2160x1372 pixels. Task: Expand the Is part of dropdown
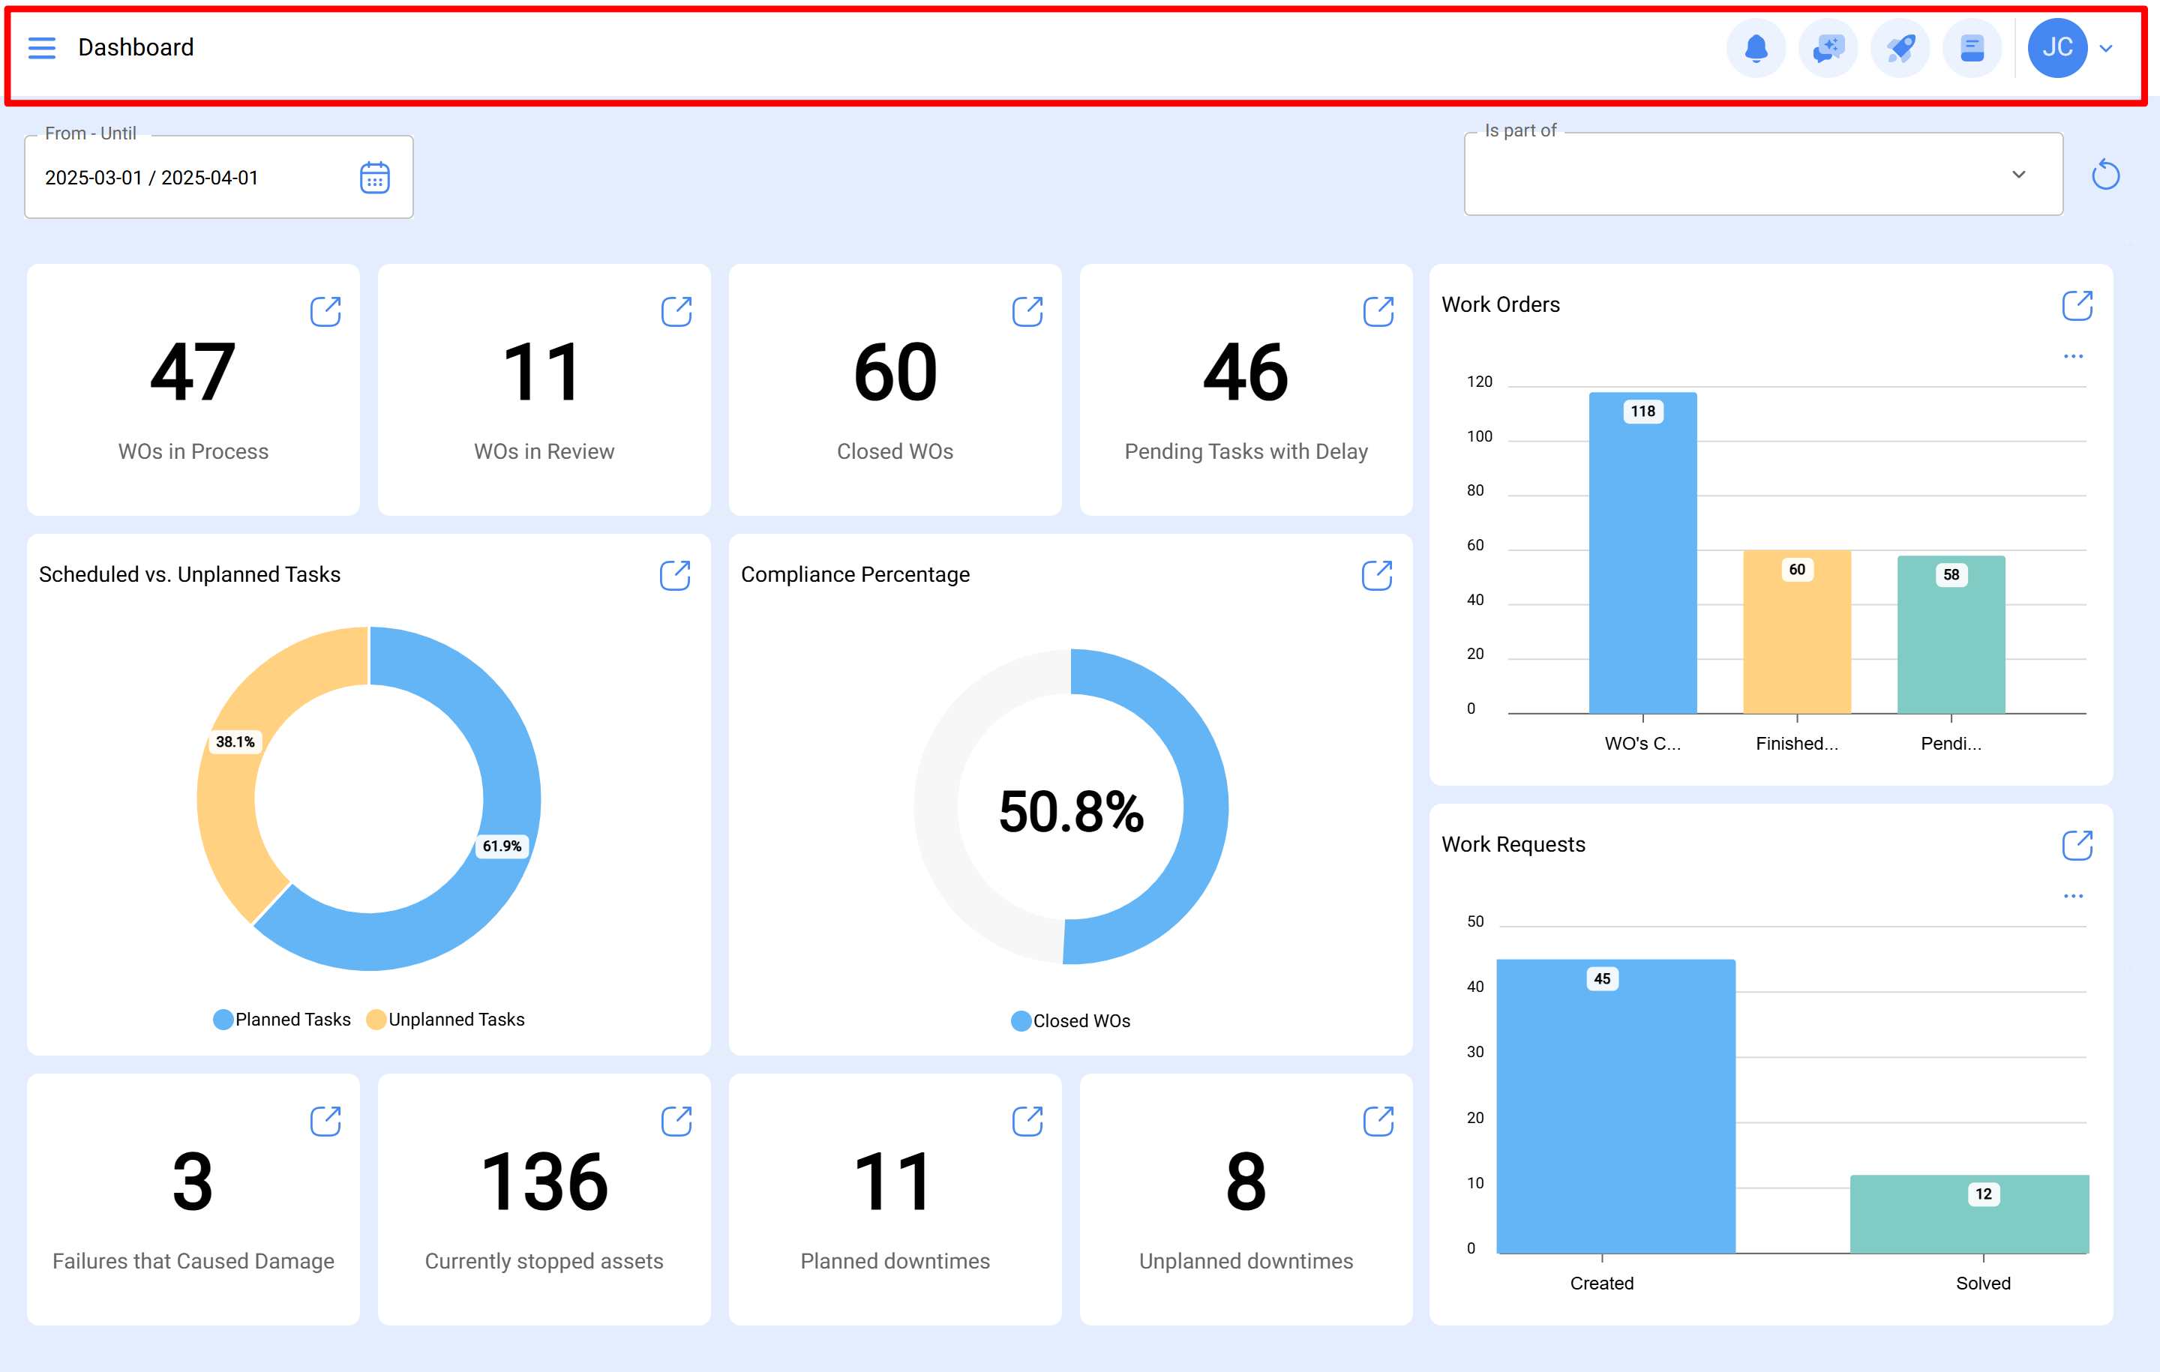pos(2019,174)
